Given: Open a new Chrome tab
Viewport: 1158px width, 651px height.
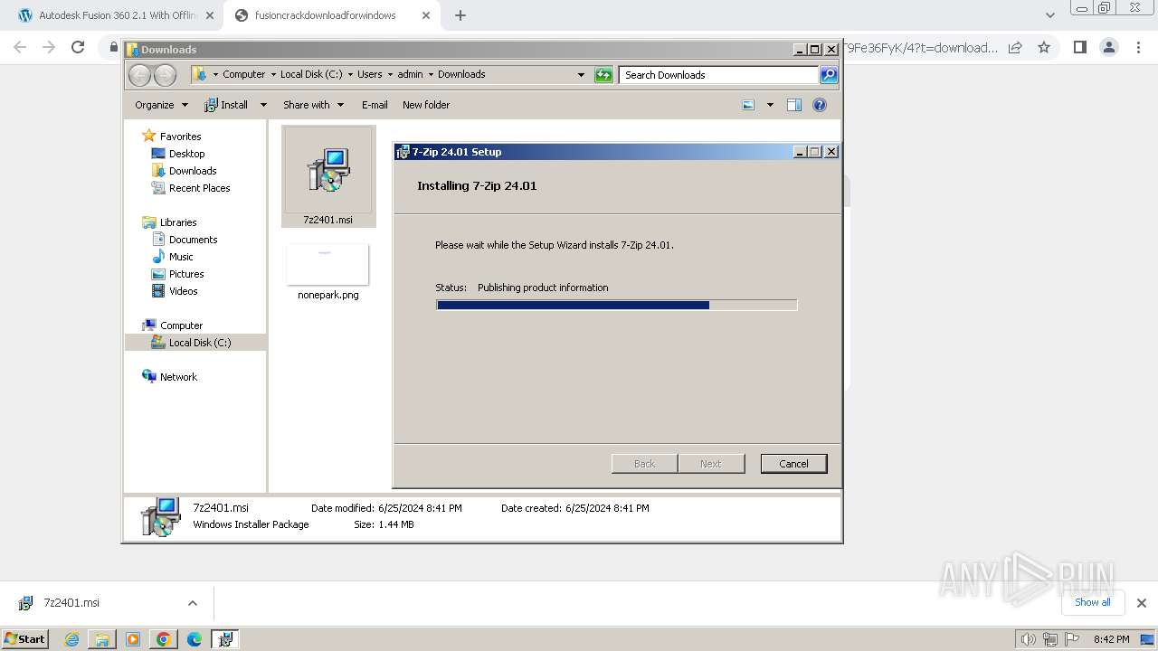Looking at the screenshot, I should pos(460,15).
